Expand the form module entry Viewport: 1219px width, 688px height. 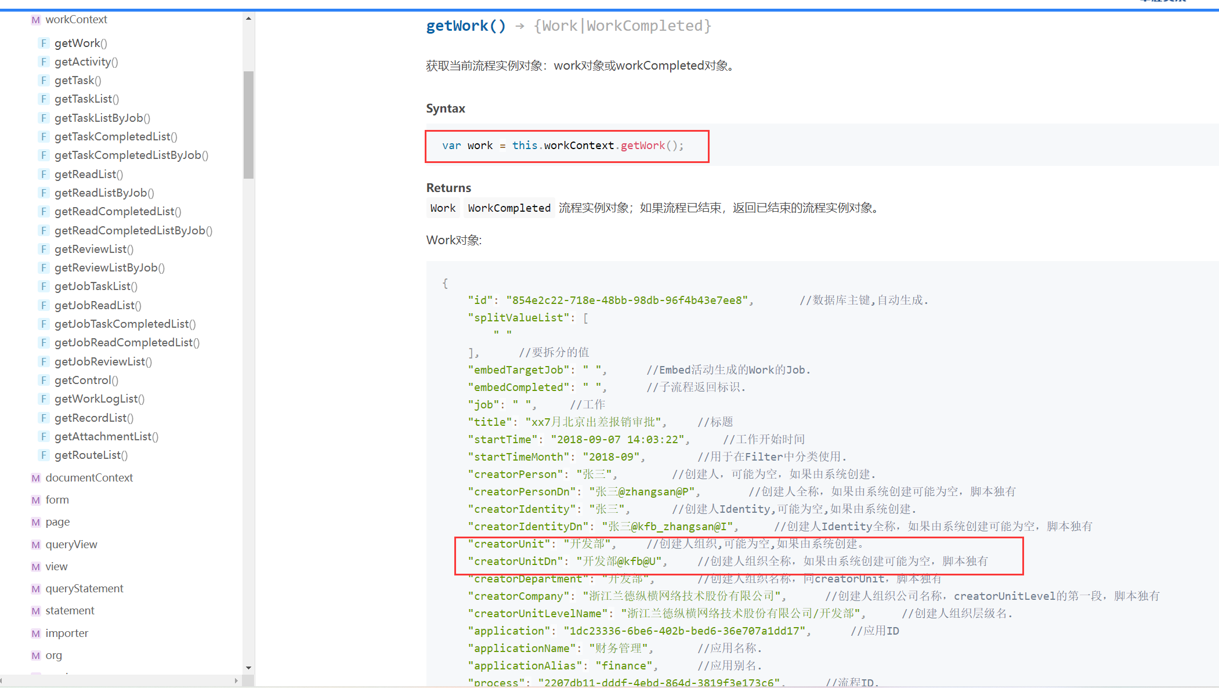(57, 500)
